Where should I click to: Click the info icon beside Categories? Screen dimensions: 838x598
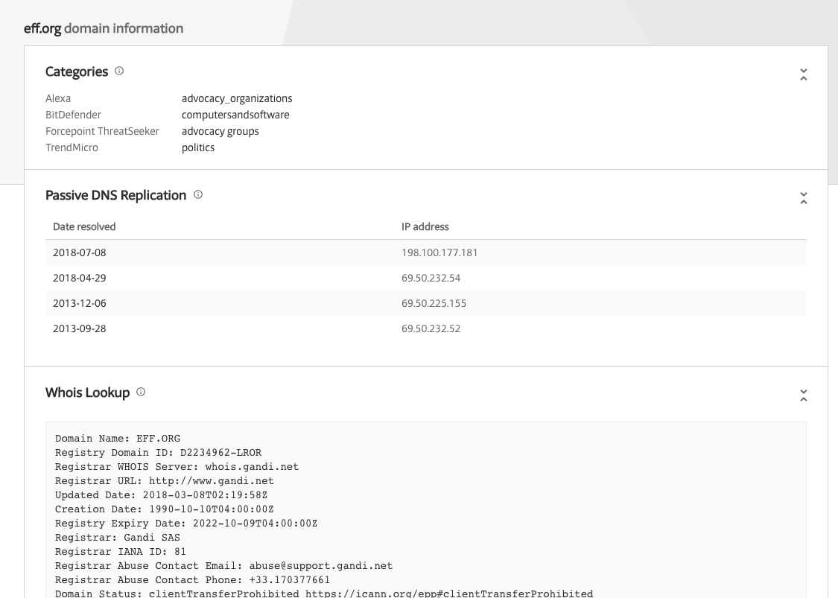(119, 71)
